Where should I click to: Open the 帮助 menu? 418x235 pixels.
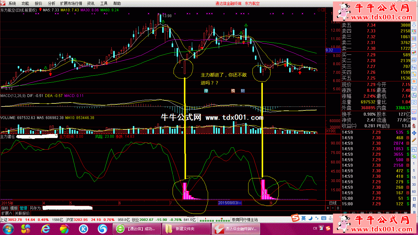point(117,3)
